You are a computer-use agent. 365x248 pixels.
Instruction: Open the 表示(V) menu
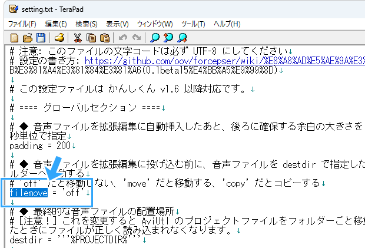[117, 24]
